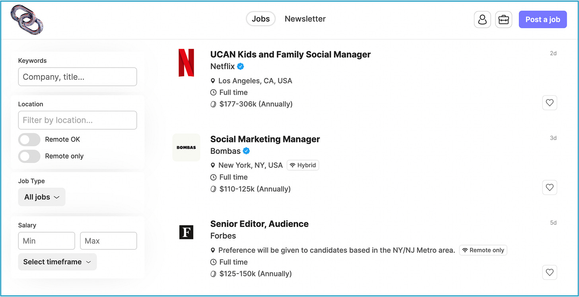Expand the All jobs dropdown
Viewport: 579px width, 297px height.
tap(42, 197)
